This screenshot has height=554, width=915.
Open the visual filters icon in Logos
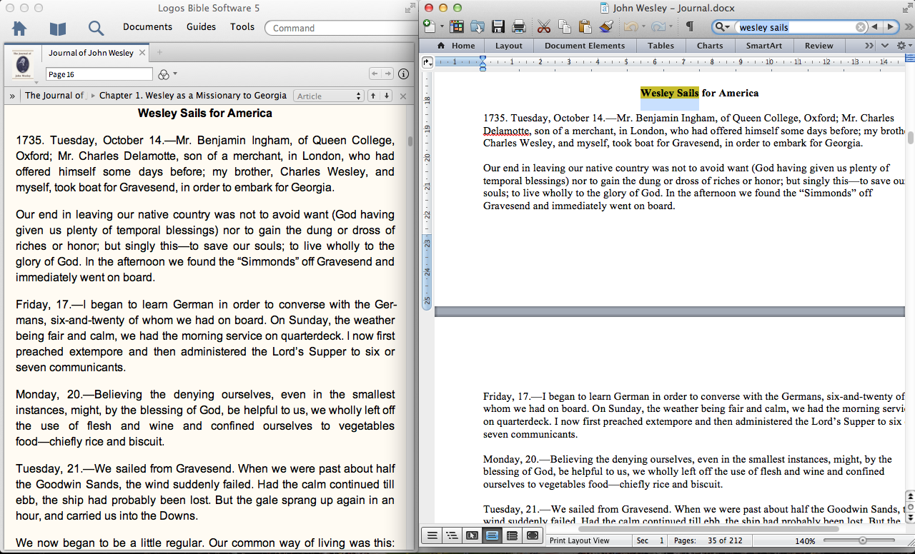164,74
